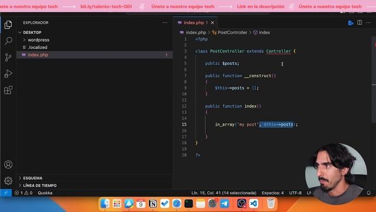Split the editor to the right

360,22
